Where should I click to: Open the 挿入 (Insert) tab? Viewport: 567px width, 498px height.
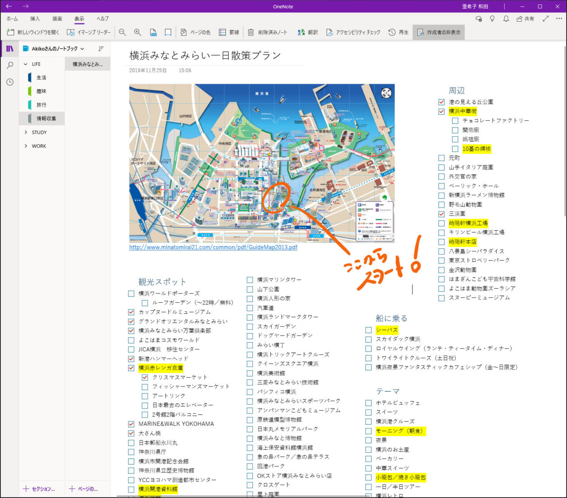[x=35, y=19]
